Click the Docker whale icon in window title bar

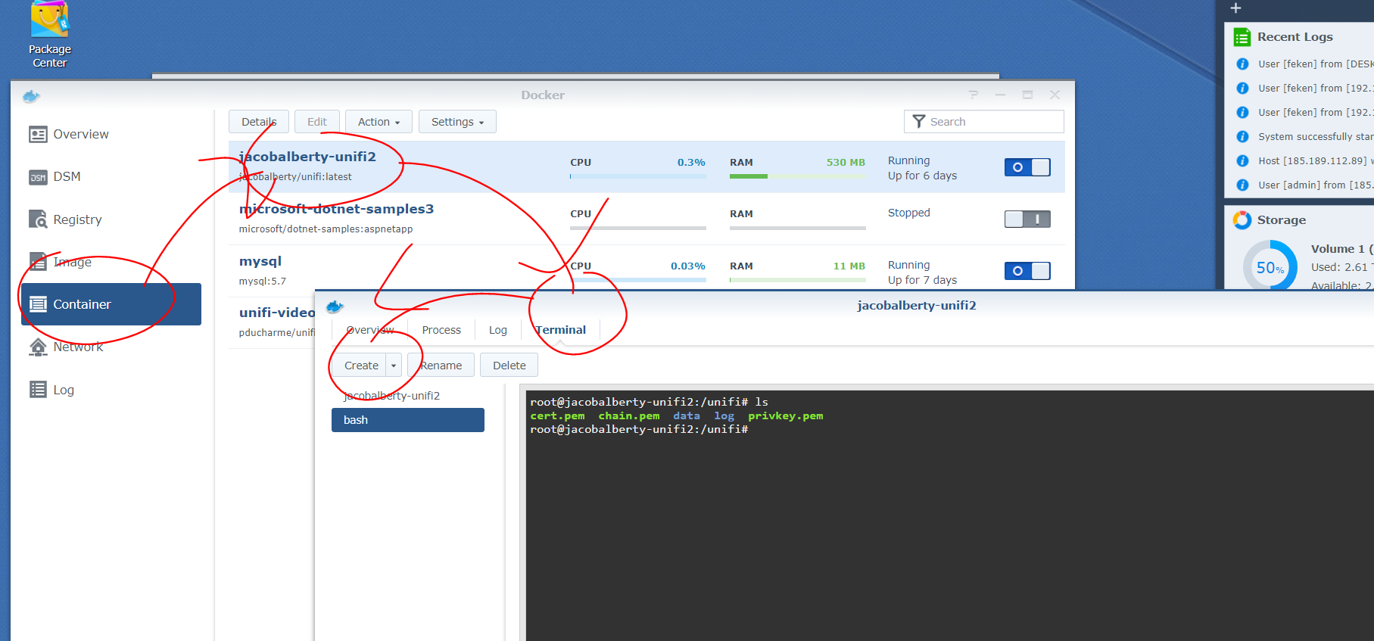coord(31,96)
